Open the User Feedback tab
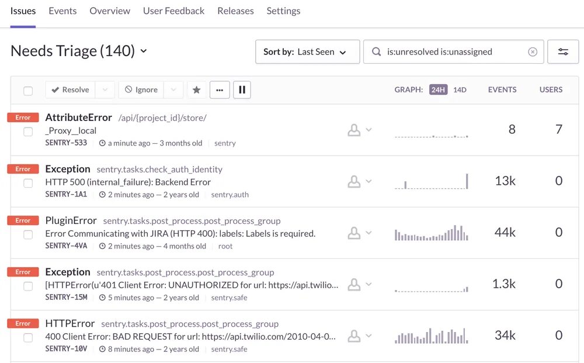The width and height of the screenshot is (584, 363). 173,11
